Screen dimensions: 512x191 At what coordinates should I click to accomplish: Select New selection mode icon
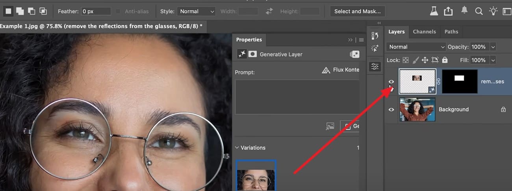point(8,11)
